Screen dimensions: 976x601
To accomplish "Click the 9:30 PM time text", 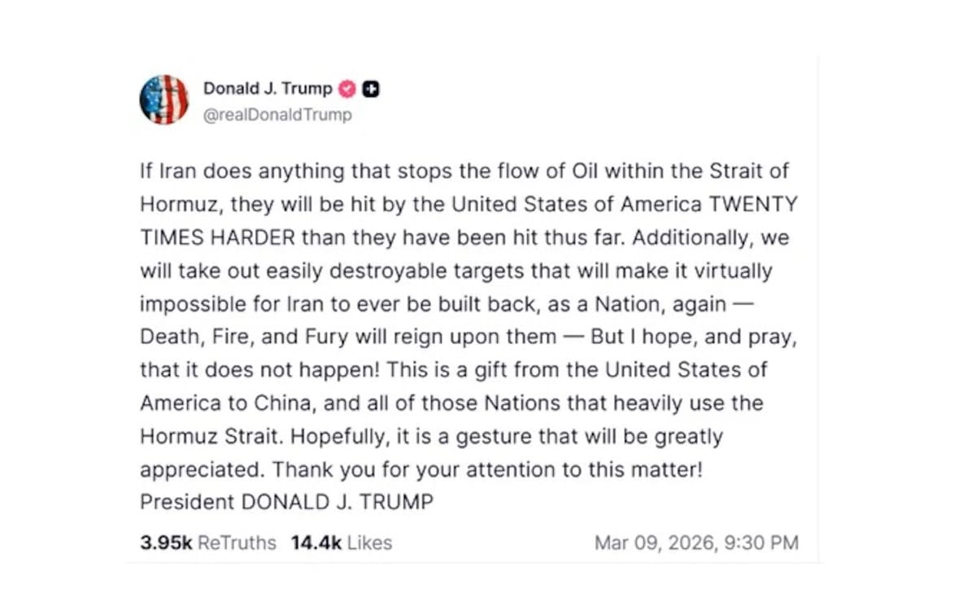I will pos(766,542).
